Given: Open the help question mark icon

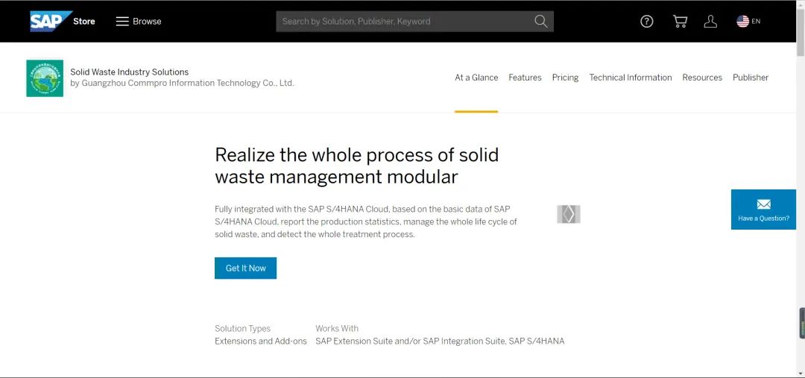Looking at the screenshot, I should (x=647, y=21).
